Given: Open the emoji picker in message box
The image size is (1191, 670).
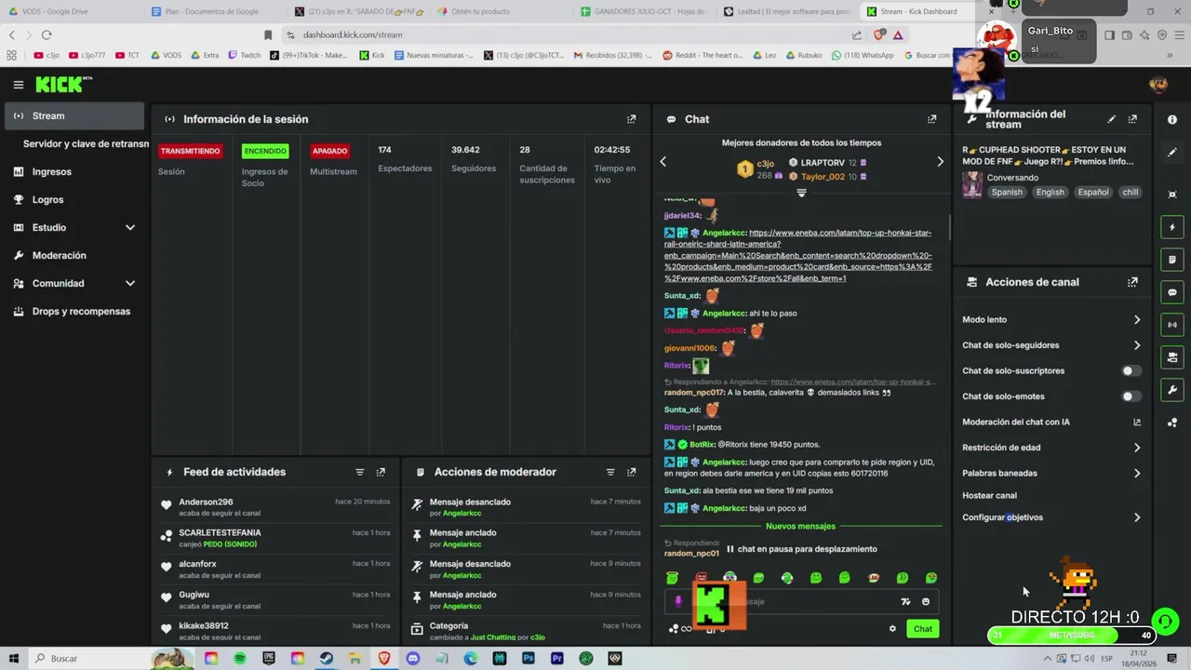Looking at the screenshot, I should [926, 602].
